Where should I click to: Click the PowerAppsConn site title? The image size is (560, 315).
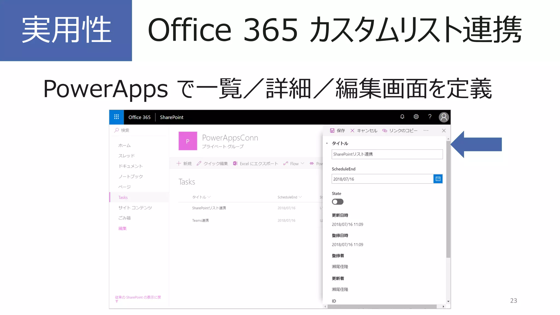click(x=230, y=138)
